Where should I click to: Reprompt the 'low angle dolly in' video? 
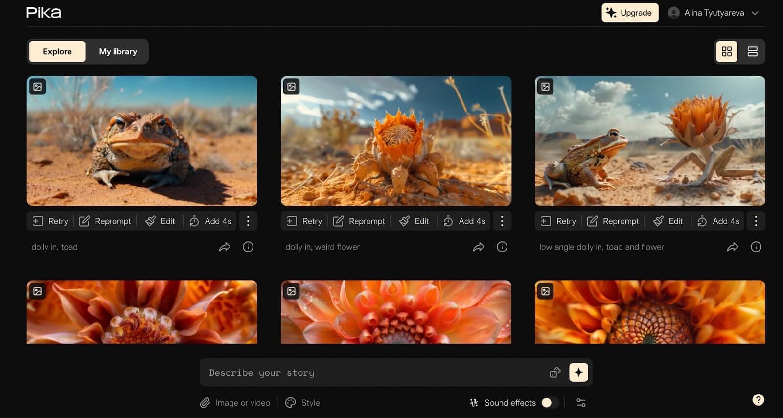pyautogui.click(x=613, y=221)
